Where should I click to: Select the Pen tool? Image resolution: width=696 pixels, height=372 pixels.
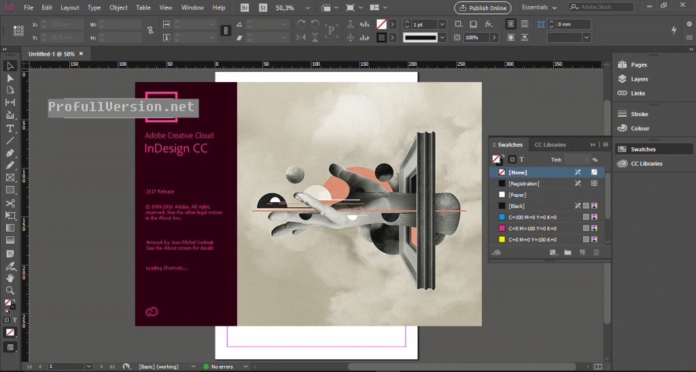pyautogui.click(x=10, y=153)
